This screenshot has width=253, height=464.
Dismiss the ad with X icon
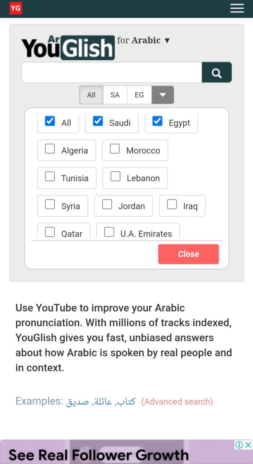point(248,445)
